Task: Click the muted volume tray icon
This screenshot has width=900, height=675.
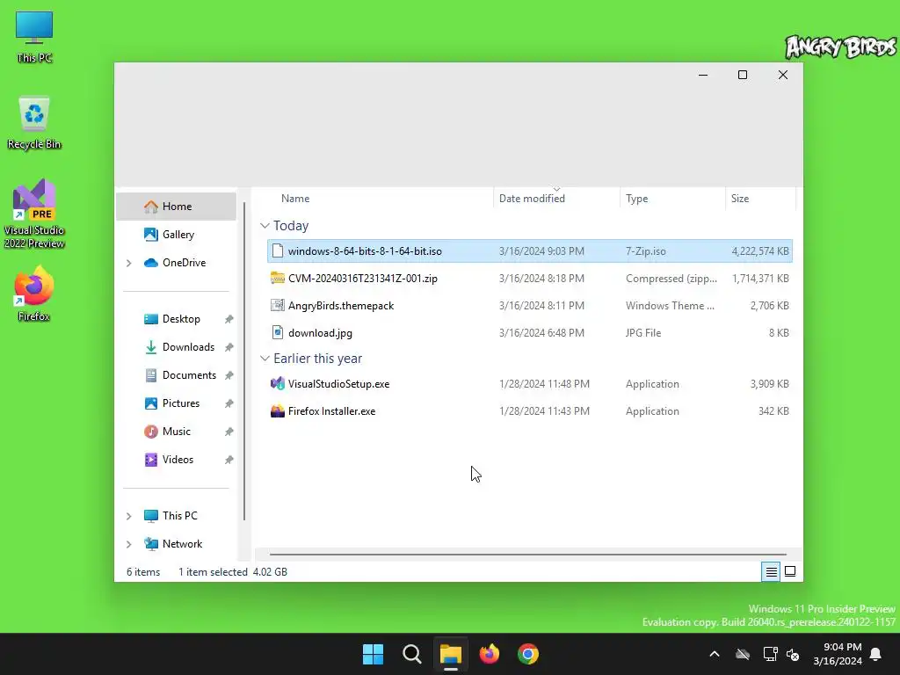Action: pos(793,654)
